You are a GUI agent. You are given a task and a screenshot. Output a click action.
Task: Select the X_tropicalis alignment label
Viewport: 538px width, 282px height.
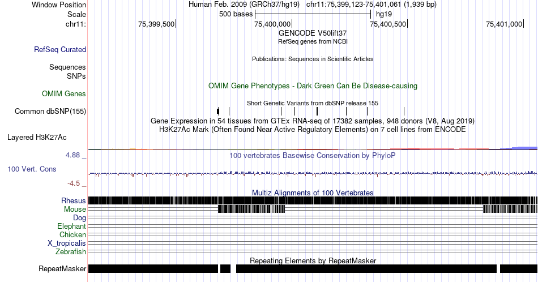67,243
